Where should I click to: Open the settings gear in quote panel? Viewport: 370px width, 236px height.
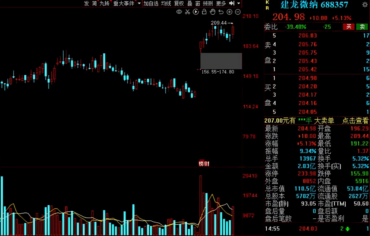click(x=365, y=5)
